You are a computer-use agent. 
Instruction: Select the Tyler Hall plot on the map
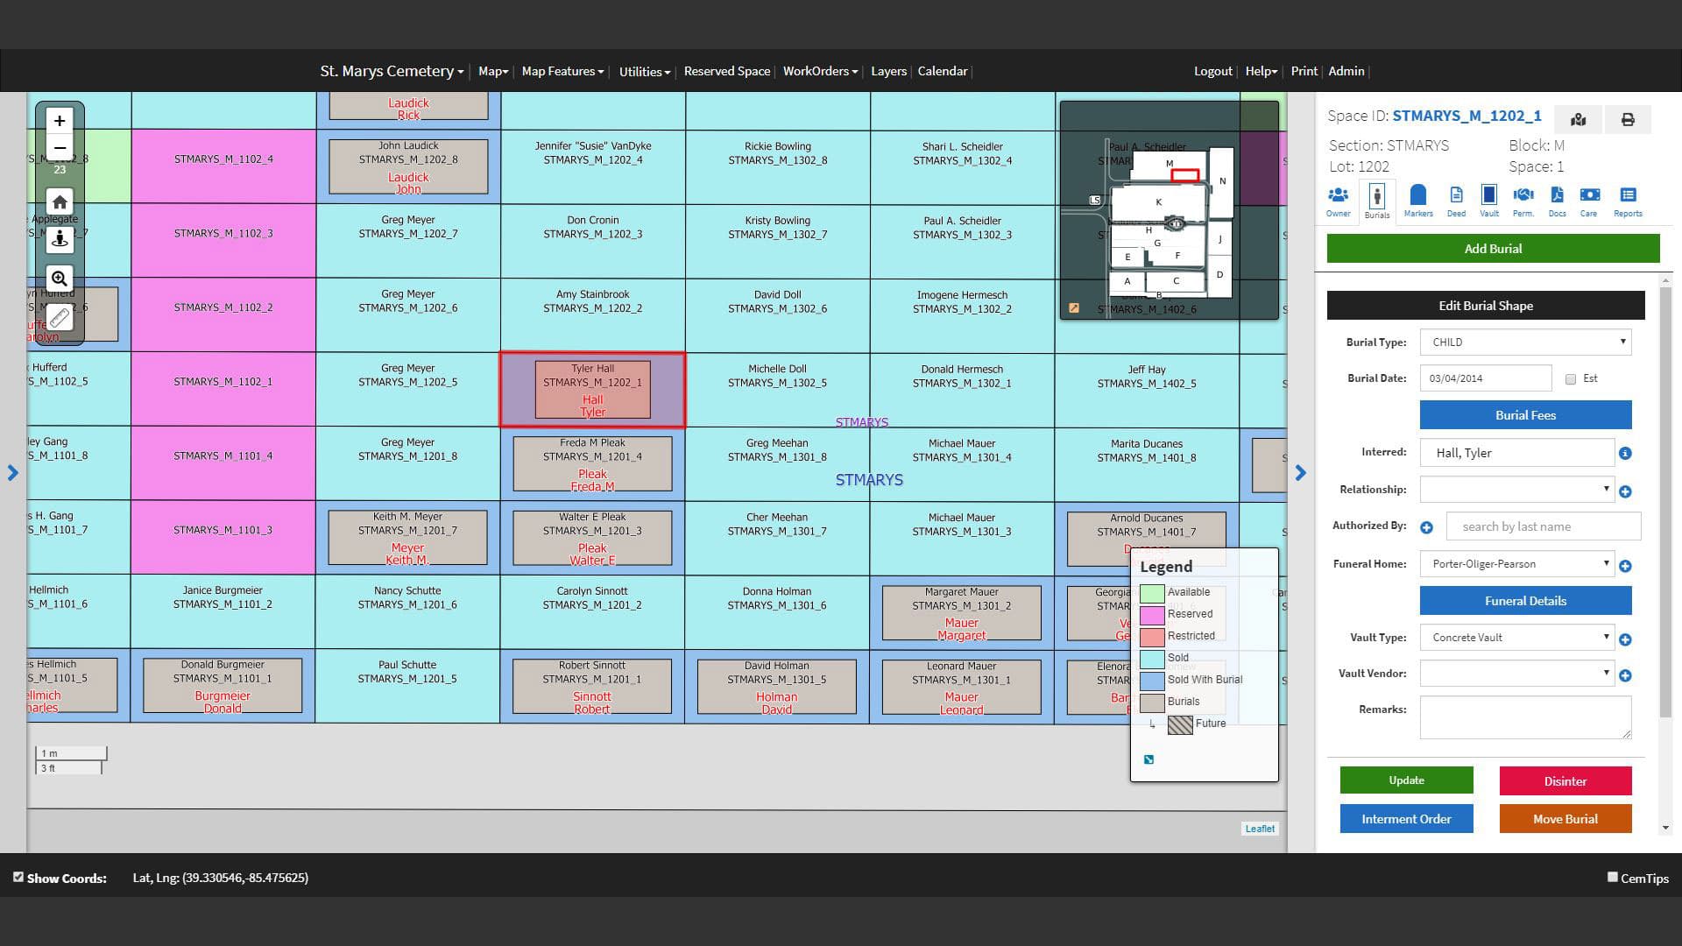pyautogui.click(x=593, y=390)
